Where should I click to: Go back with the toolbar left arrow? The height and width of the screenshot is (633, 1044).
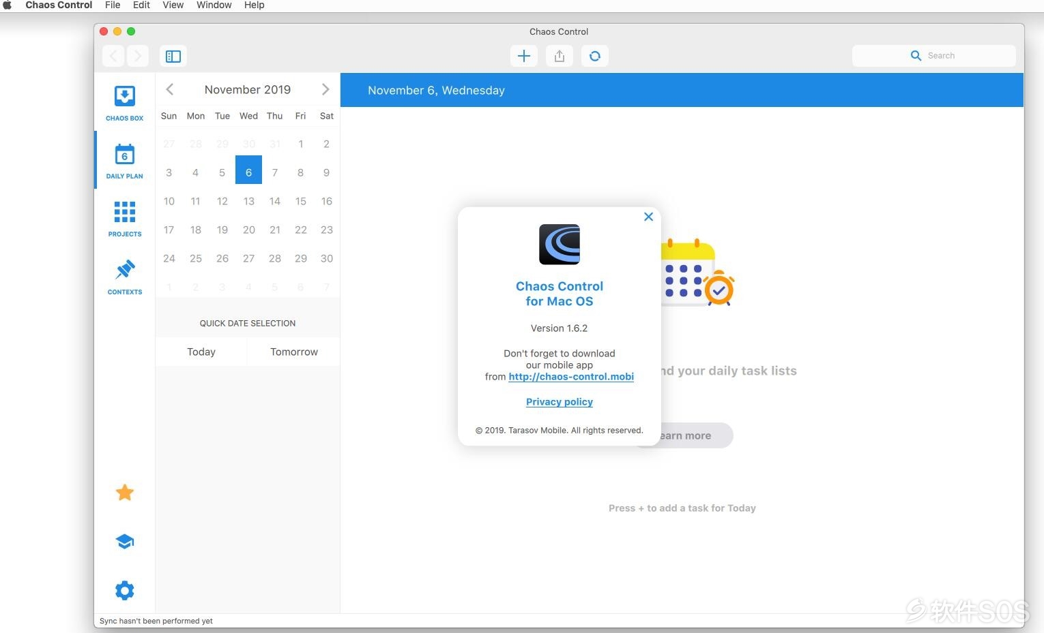coord(113,56)
